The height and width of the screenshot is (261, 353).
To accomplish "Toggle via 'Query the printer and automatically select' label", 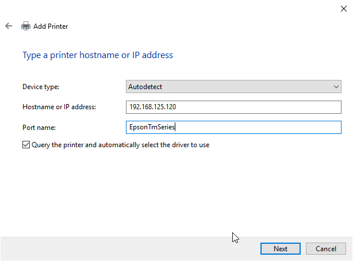I will 120,145.
